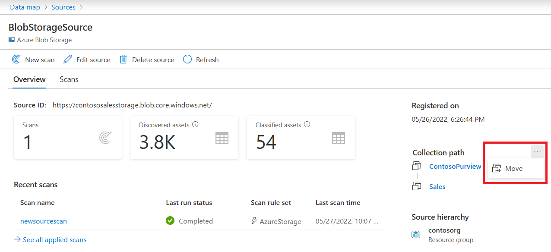Open the newsourcescan scan details
Viewport: 551px width, 252px height.
click(43, 221)
